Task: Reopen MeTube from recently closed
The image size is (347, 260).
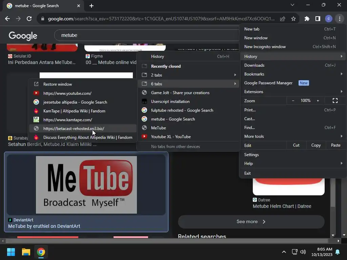Action: coord(188,128)
